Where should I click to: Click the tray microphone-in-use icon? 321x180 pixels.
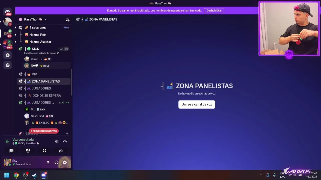point(274,175)
